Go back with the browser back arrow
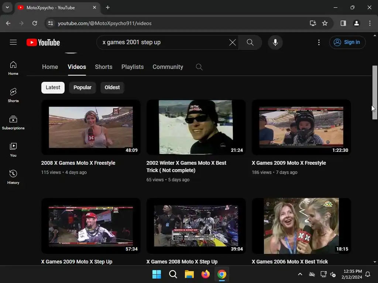The image size is (378, 283). click(x=8, y=23)
